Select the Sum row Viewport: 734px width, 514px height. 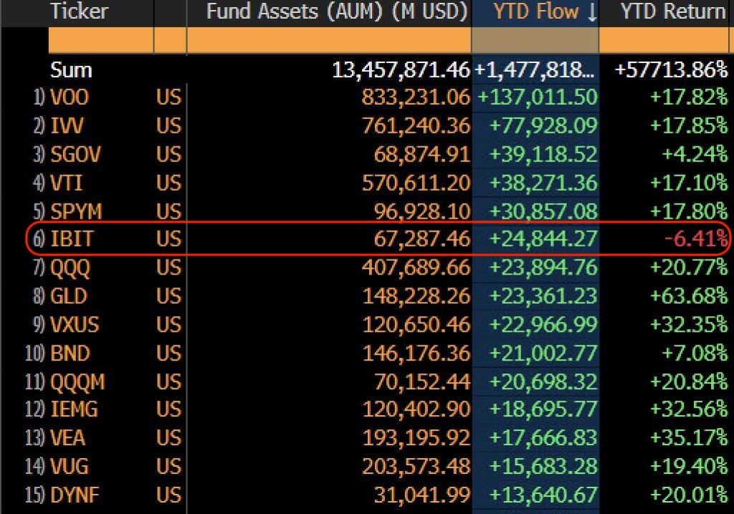70,70
